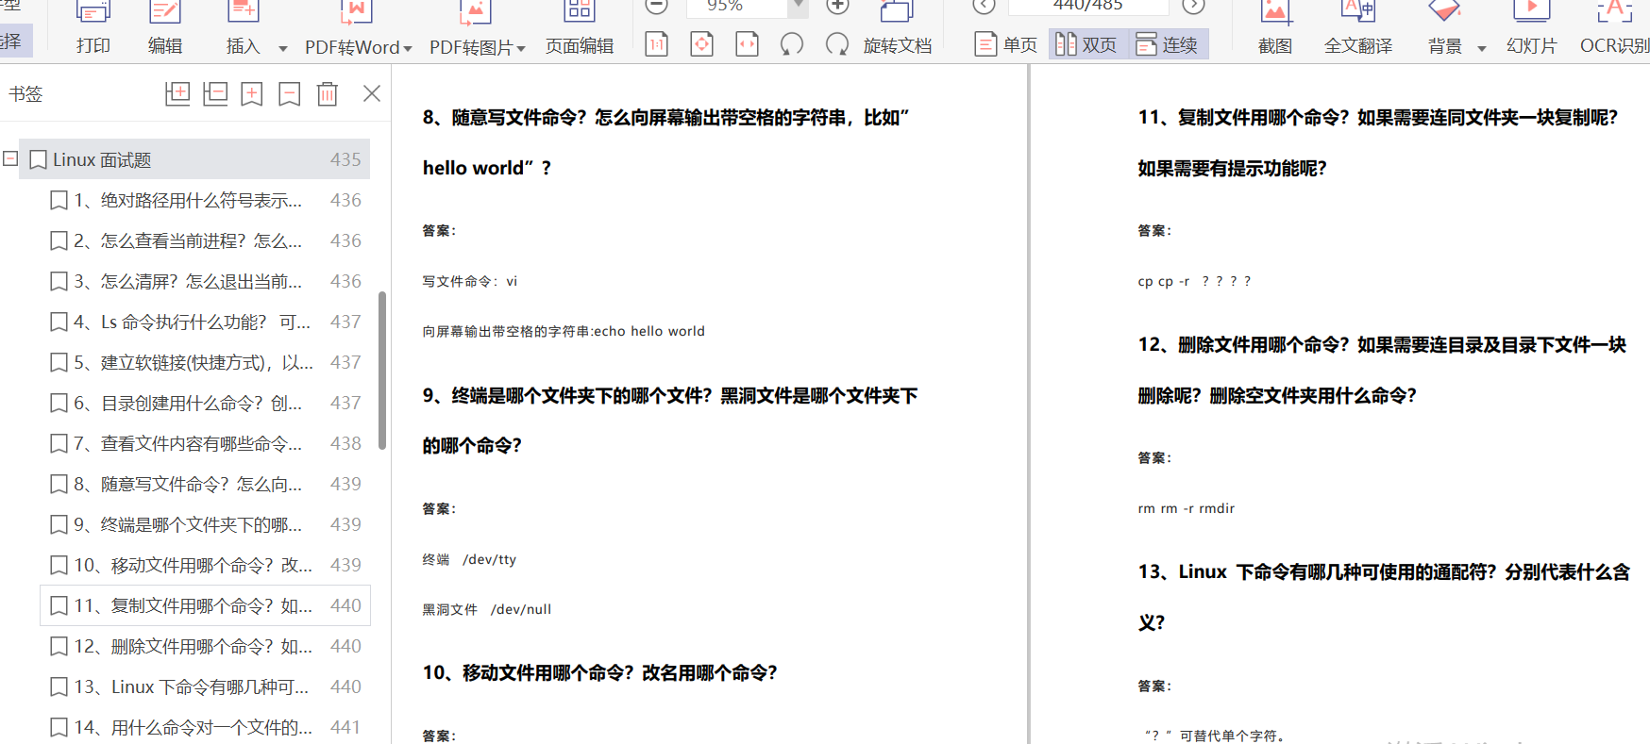Set zoom to actual size 1:1
The height and width of the screenshot is (744, 1650).
657,43
